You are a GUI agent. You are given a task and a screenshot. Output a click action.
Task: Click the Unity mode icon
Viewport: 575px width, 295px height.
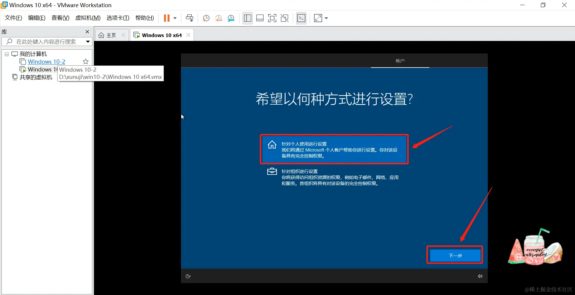(x=284, y=18)
